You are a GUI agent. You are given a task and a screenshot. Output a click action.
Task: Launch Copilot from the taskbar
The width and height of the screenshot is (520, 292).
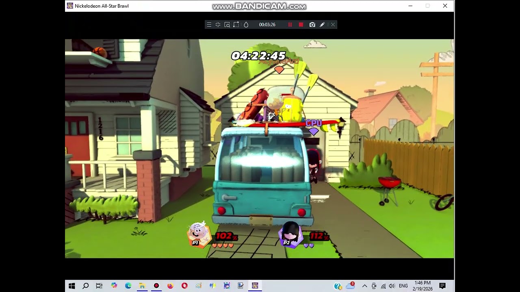point(114,286)
